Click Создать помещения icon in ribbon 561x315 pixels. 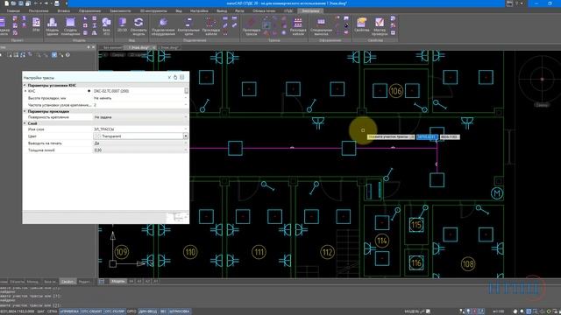(x=70, y=25)
